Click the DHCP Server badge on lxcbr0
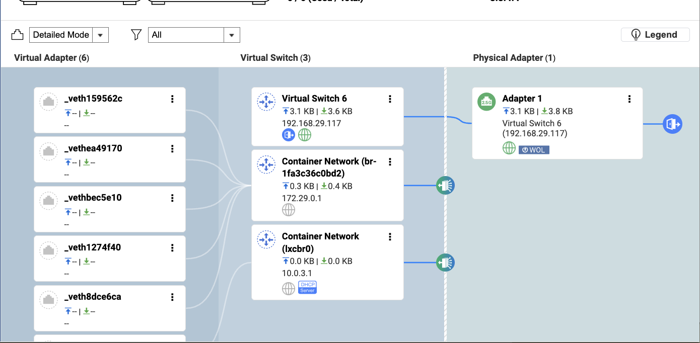700x343 pixels. [x=307, y=287]
